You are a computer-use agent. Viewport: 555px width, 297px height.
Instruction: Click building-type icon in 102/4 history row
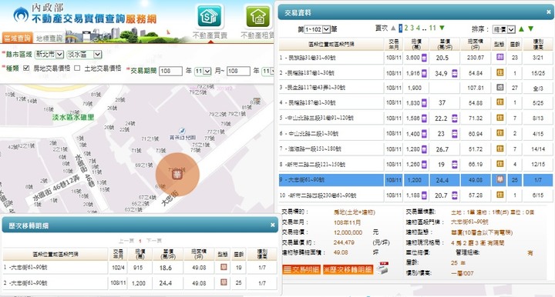[224, 267]
